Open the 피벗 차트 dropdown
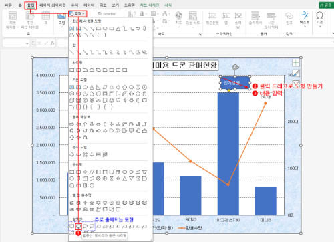Screen dimensions: 334x242 pos(192,19)
